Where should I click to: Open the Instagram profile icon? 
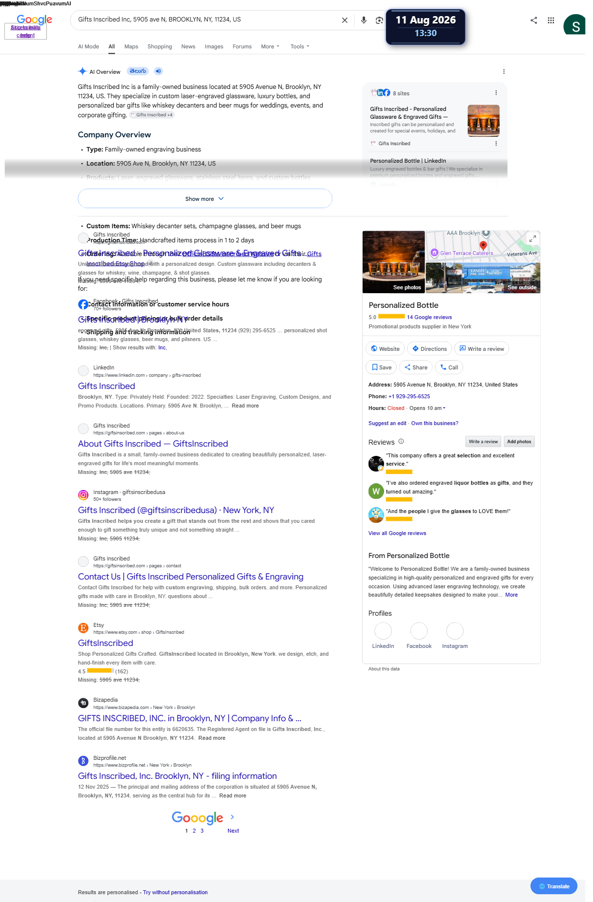(x=455, y=631)
